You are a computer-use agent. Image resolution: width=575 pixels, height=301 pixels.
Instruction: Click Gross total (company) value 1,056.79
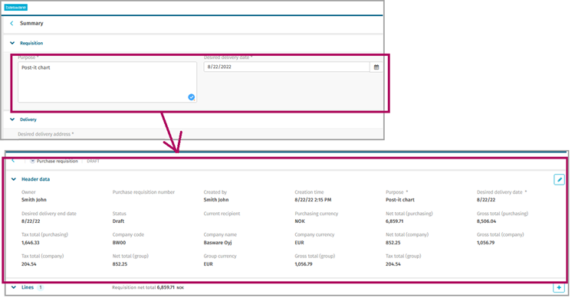(485, 243)
